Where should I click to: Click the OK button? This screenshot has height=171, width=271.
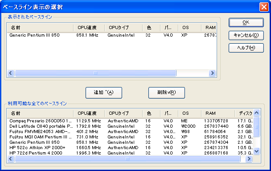[x=246, y=22]
